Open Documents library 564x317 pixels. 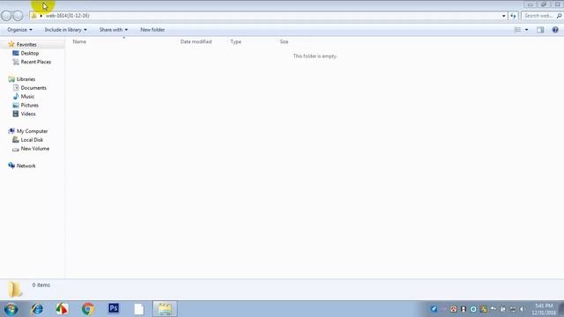pyautogui.click(x=33, y=88)
